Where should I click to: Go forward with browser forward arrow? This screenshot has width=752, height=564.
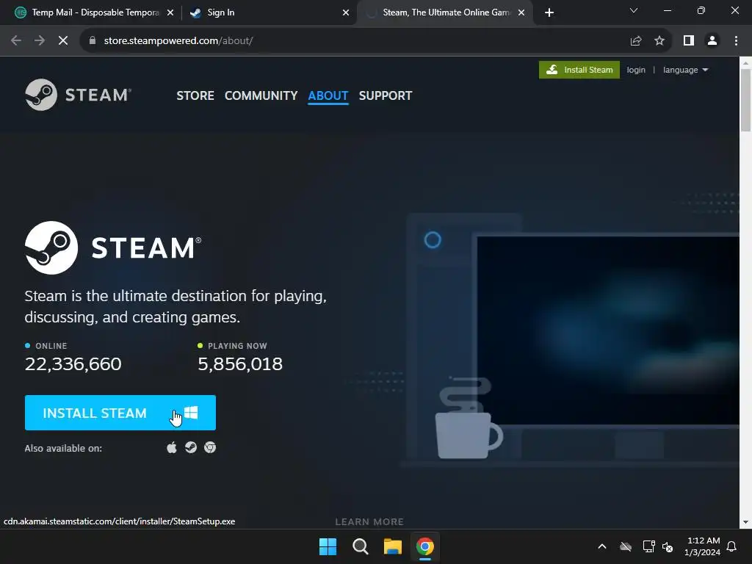[40, 41]
